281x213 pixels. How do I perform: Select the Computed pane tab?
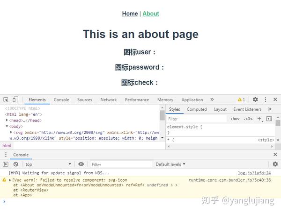tap(197, 109)
